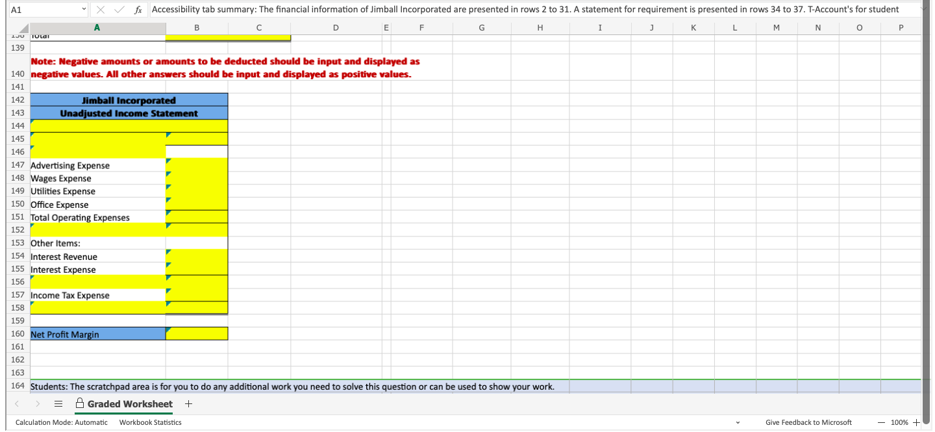
Task: Click the protected sheet lock icon
Action: [x=79, y=403]
